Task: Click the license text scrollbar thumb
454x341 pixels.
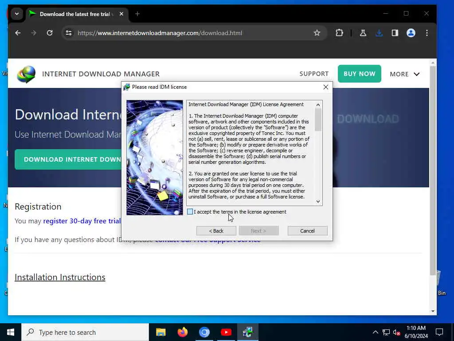Action: (x=318, y=119)
